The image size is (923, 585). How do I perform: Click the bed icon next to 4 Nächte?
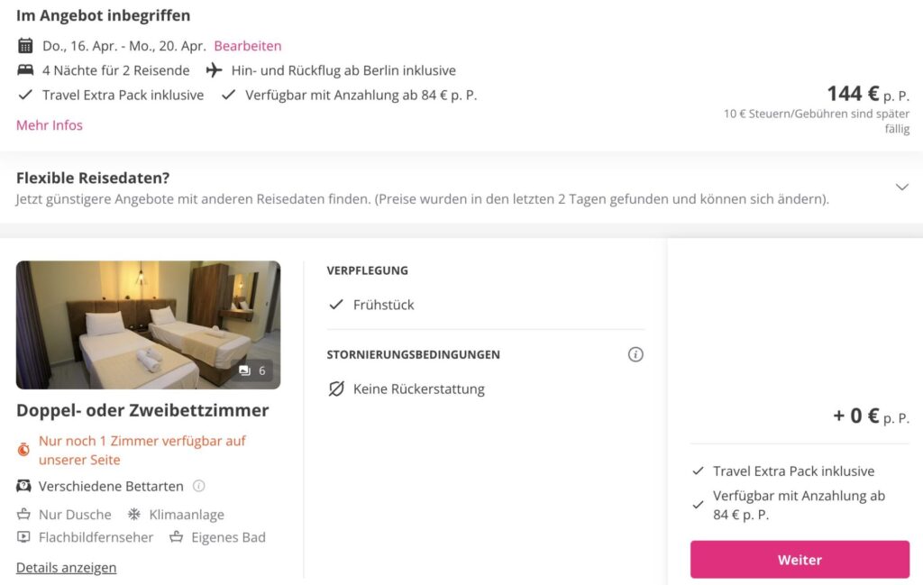click(x=25, y=70)
